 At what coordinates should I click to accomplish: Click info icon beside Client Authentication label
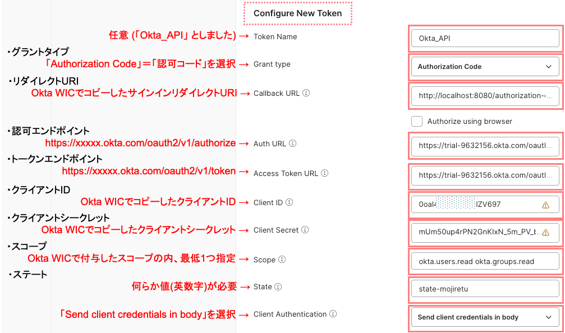click(x=333, y=314)
